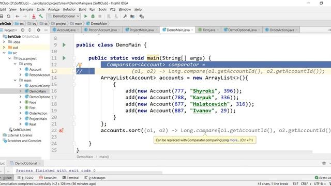Screen dimensions: 331x186
Task: Open the Run menu
Action: point(92,9)
